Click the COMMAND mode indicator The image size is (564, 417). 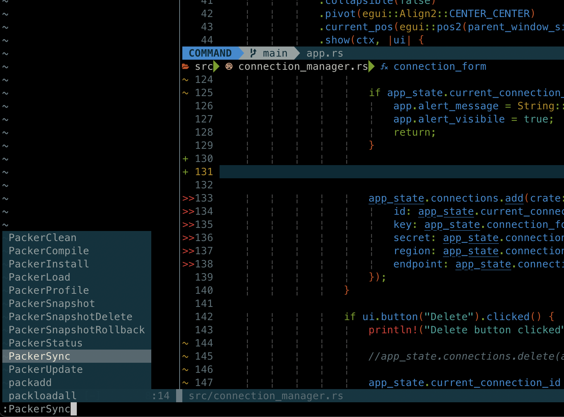coord(210,53)
